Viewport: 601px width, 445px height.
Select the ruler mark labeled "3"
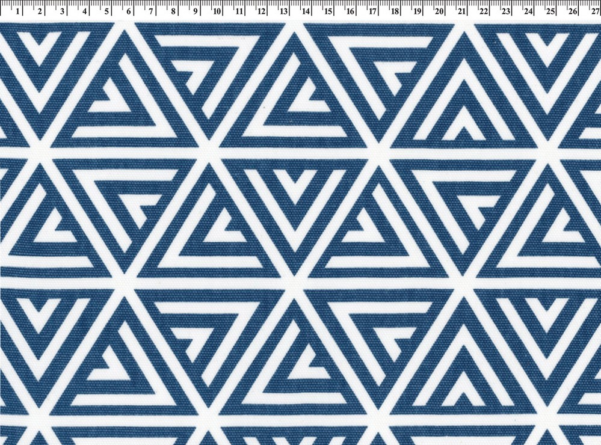[62, 11]
